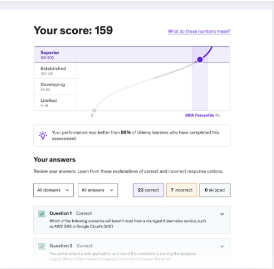Image resolution: width=274 pixels, height=269 pixels.
Task: Click the Question 1 Kubernetes question text
Action: pos(127,223)
